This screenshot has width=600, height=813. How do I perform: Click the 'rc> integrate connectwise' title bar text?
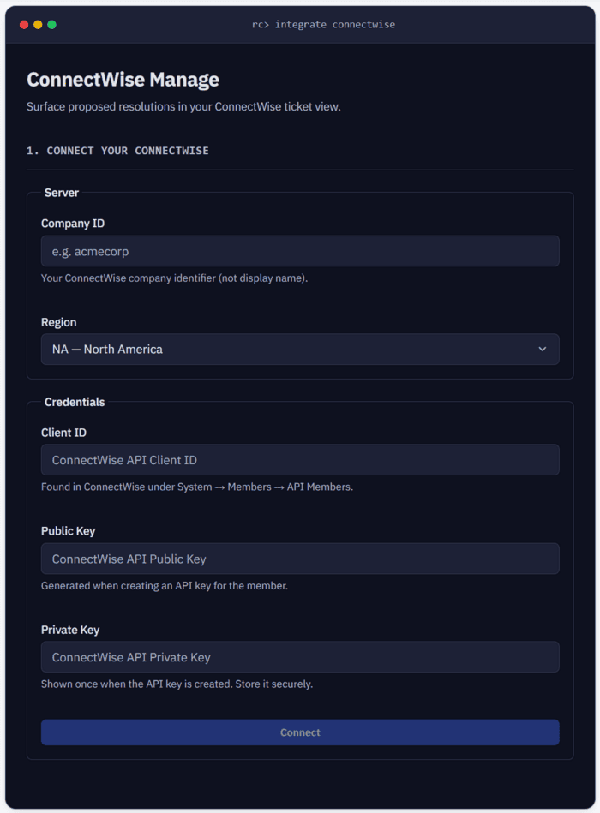point(324,24)
